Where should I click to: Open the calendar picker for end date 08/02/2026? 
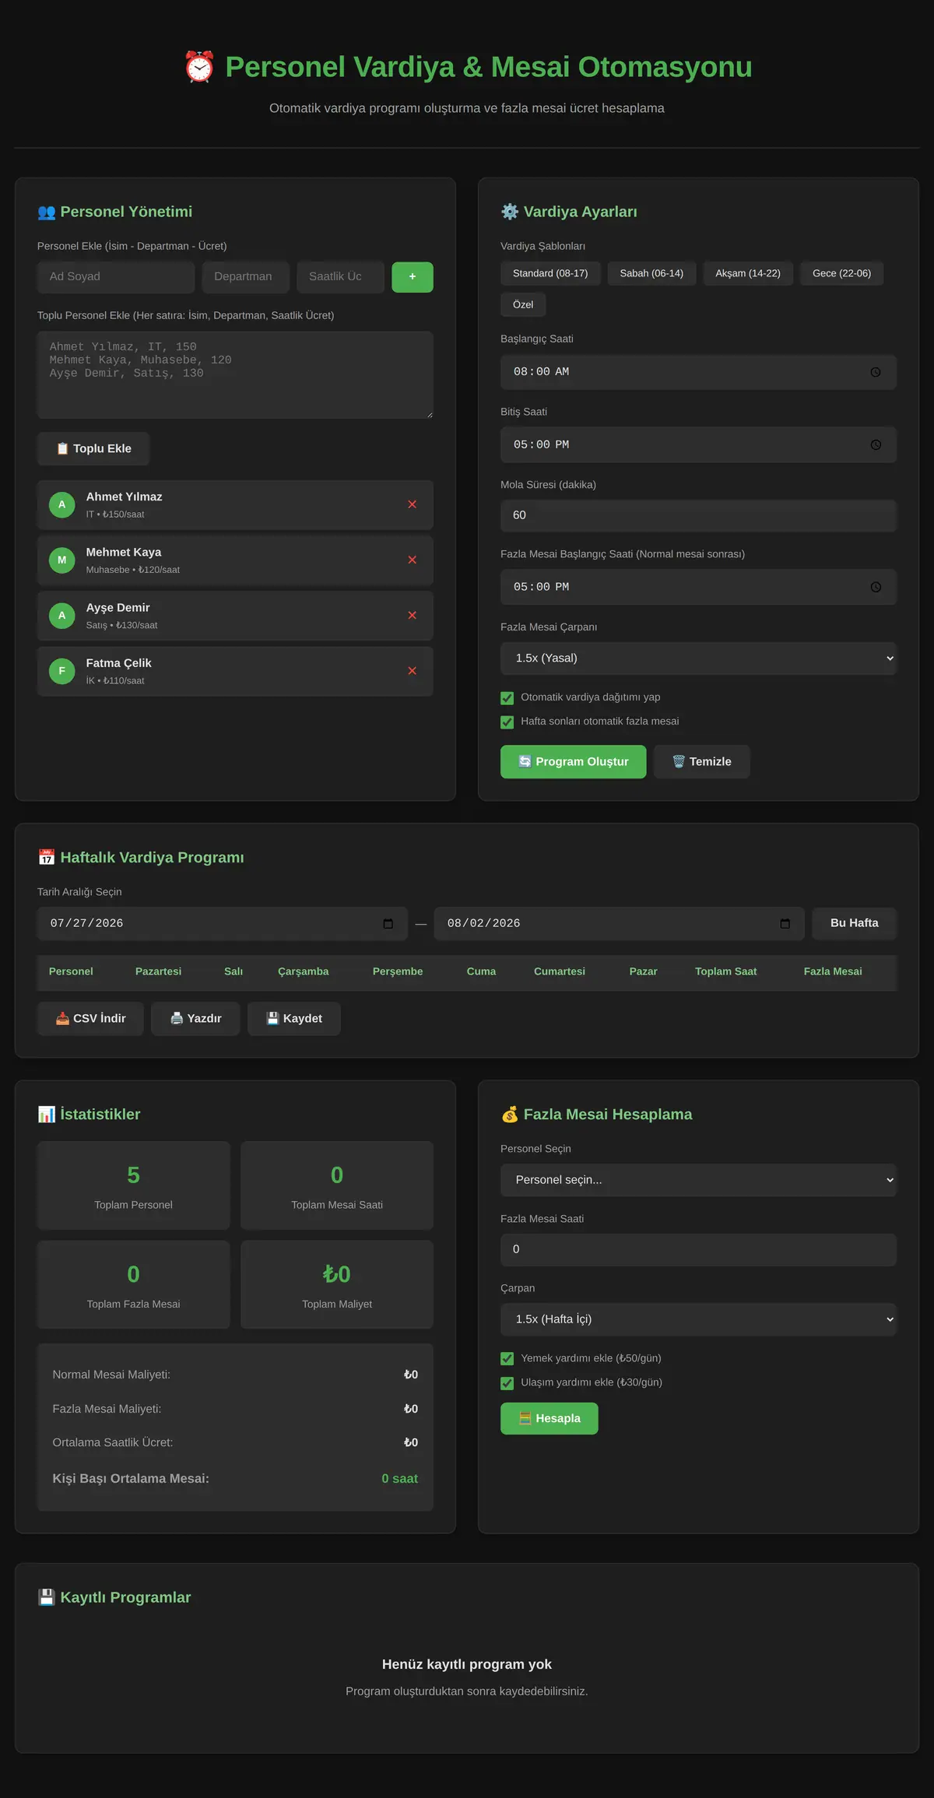(785, 924)
